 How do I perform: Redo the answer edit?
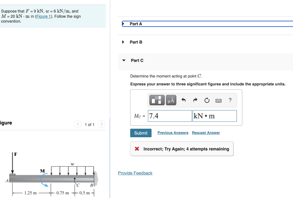tap(195, 100)
